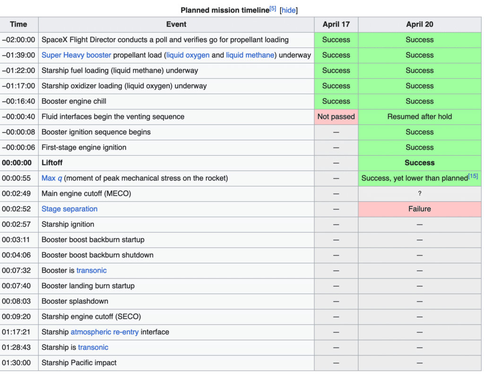Open transonic link in Booster is transonic row
Screen dimensions: 484x375
(x=91, y=270)
